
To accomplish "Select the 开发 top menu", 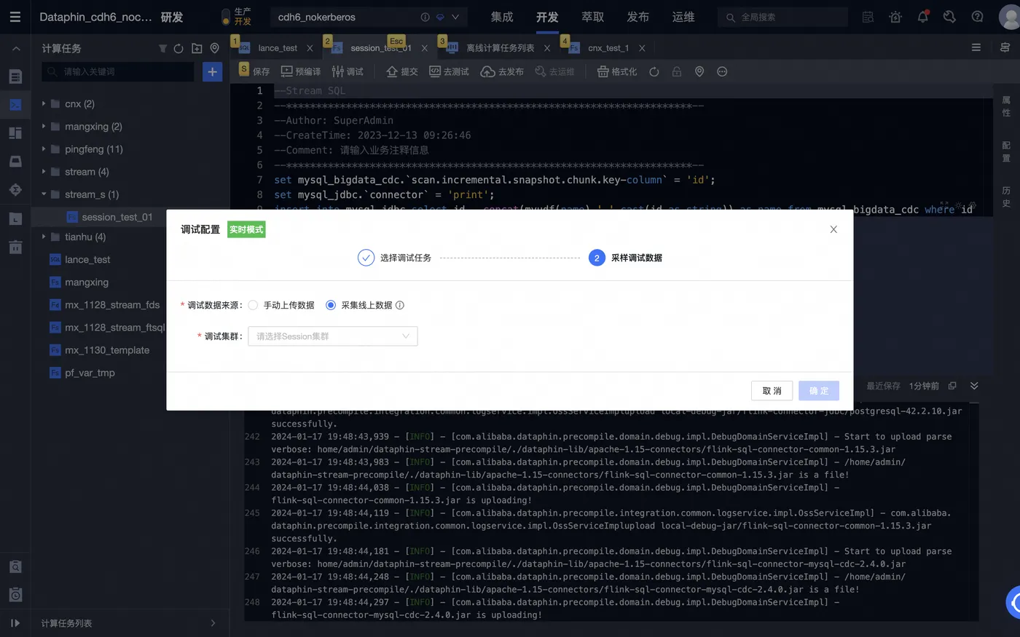I will point(547,17).
